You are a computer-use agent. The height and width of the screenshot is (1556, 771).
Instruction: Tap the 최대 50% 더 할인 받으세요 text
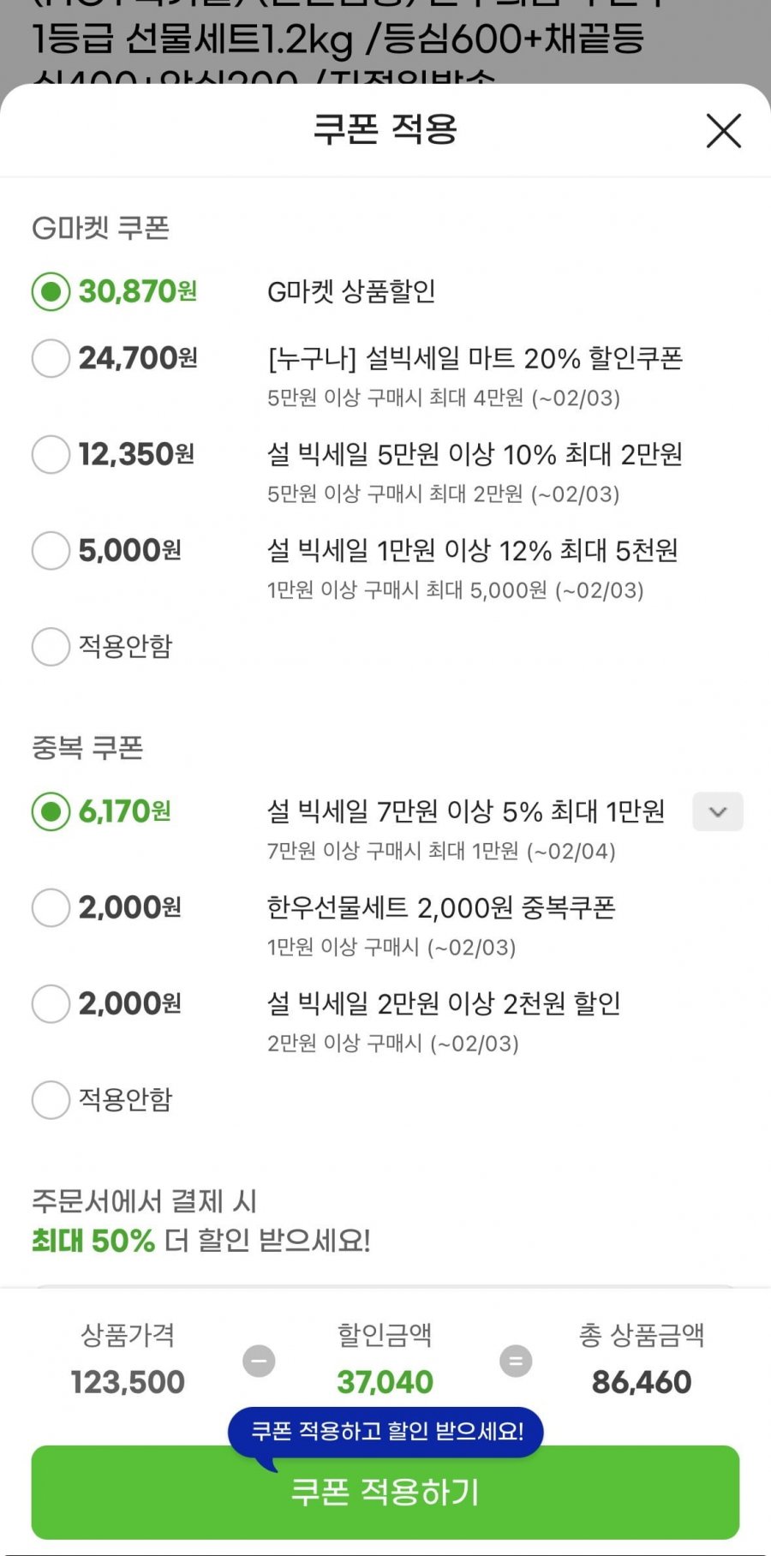pos(200,1240)
